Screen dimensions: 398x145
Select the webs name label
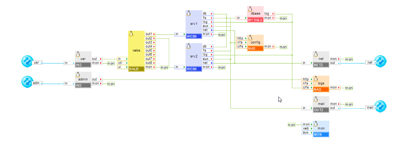136,50
